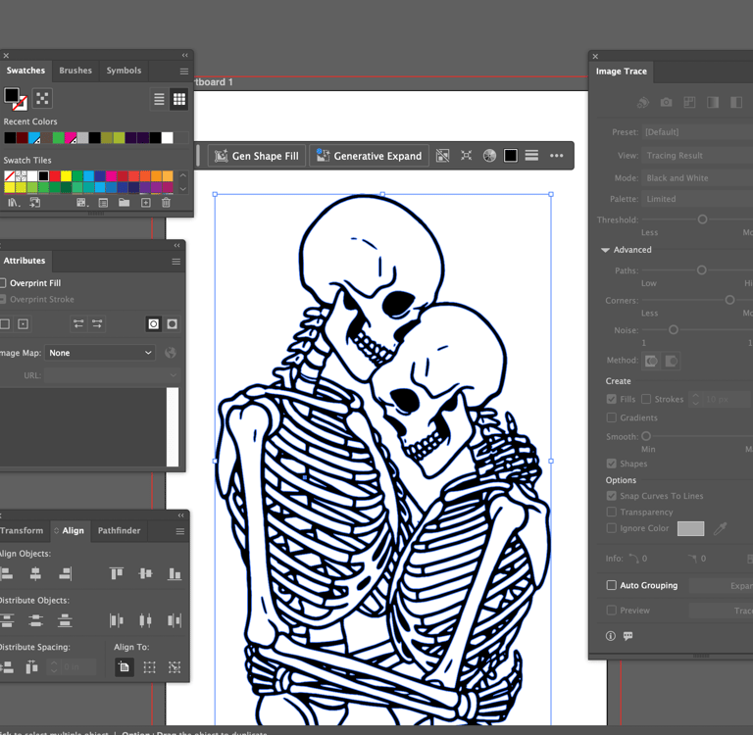Open more options ellipsis in taskbar
Screen dimensions: 753x735
coord(557,156)
